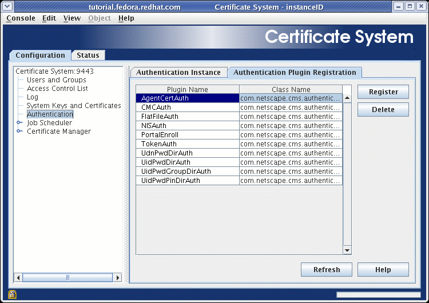Select the UidPwdDirAuth plugin row
Image resolution: width=429 pixels, height=303 pixels.
point(239,162)
